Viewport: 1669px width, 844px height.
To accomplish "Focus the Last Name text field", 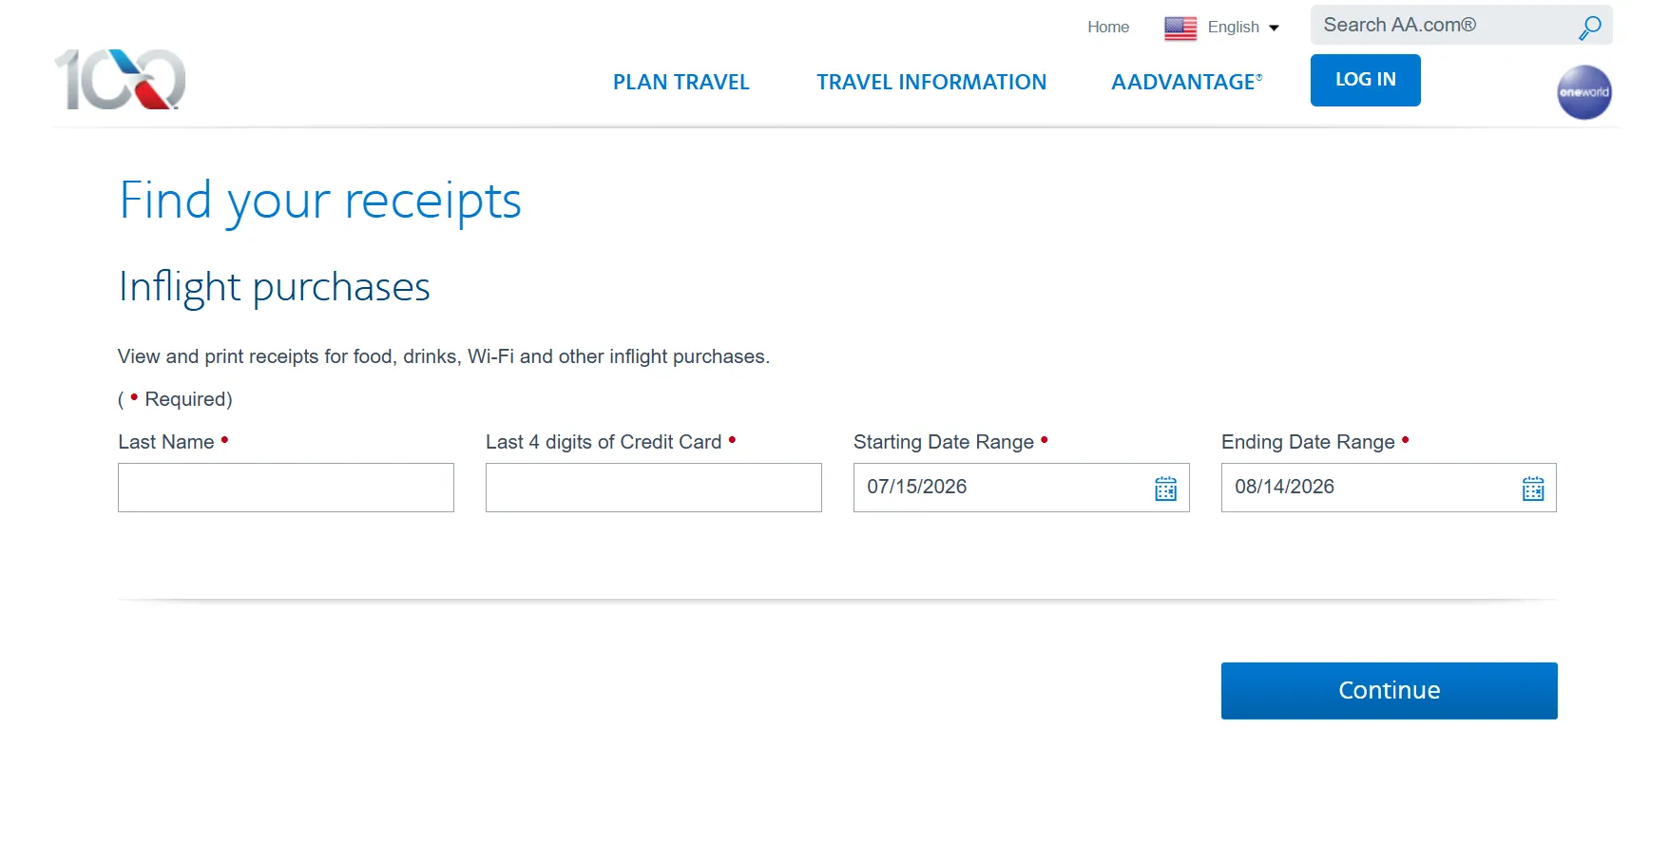I will (x=286, y=488).
